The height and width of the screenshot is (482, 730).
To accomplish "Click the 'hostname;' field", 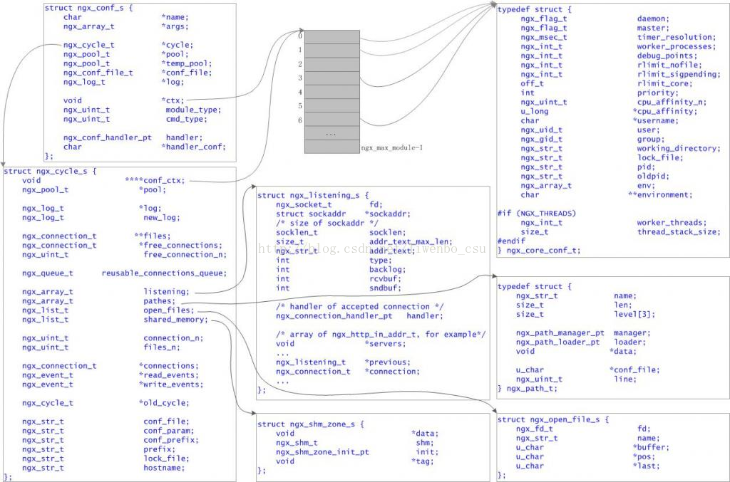I will point(164,468).
